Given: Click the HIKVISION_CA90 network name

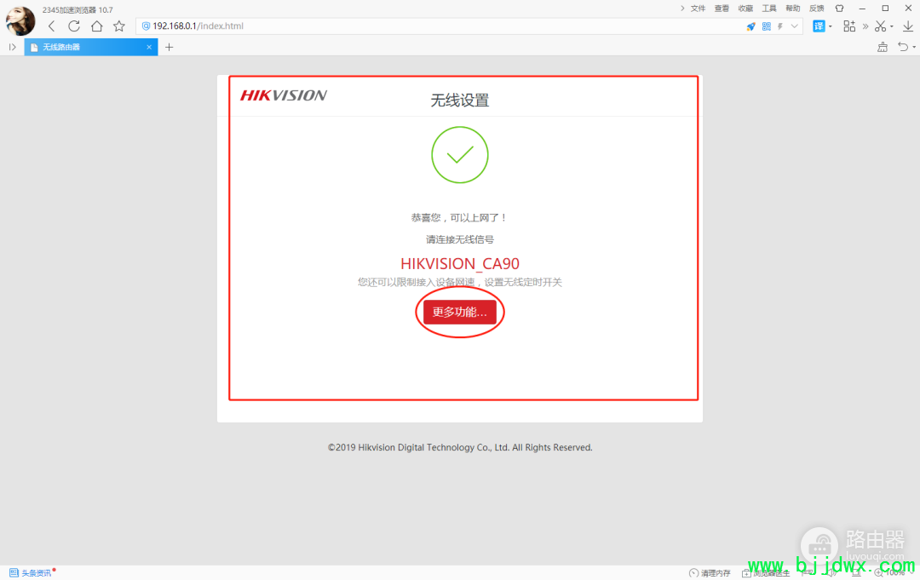Looking at the screenshot, I should [460, 263].
